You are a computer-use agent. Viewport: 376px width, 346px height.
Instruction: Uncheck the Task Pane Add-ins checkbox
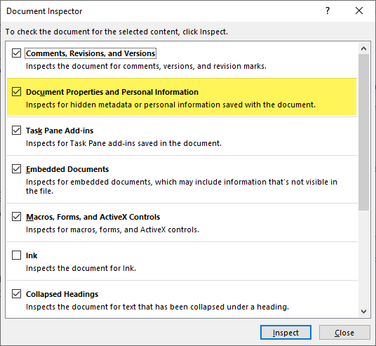(16, 131)
